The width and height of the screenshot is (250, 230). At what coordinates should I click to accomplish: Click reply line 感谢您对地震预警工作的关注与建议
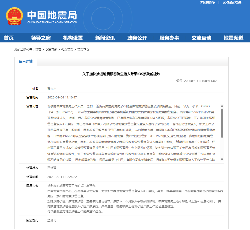(72, 186)
